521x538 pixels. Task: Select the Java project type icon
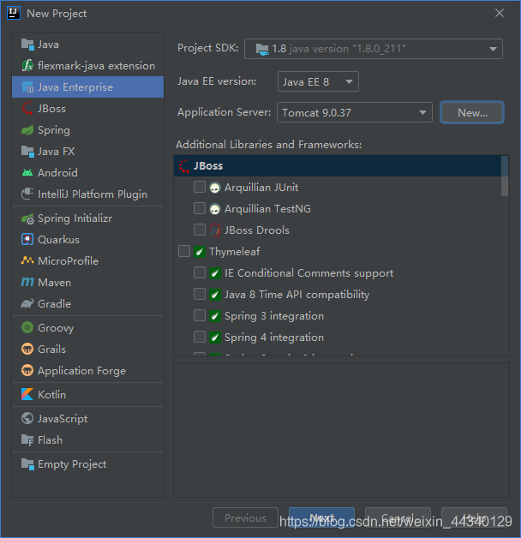coord(27,45)
